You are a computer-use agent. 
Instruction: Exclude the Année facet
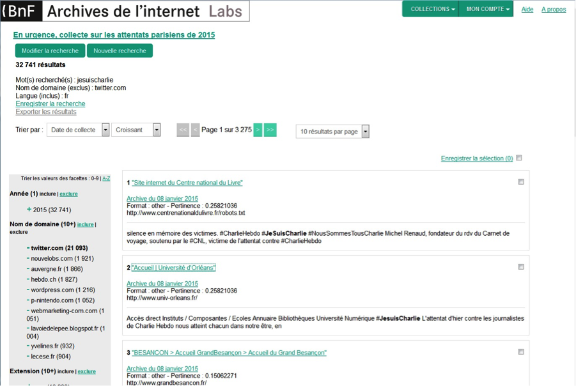click(x=68, y=194)
